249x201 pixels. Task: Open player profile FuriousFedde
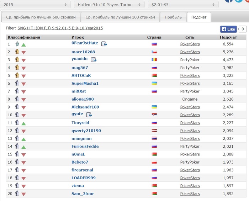85,146
